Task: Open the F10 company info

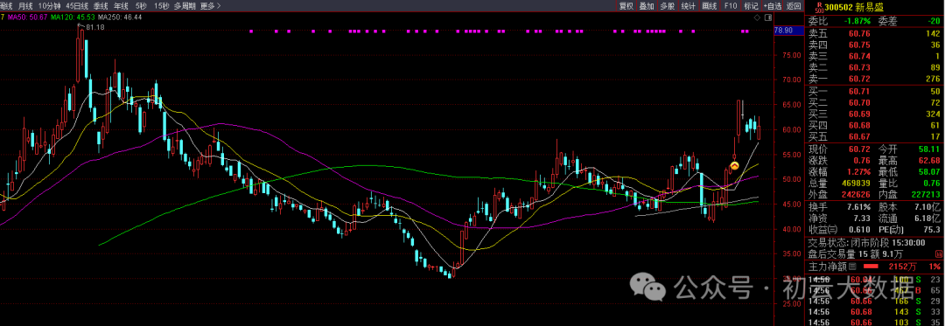Action: pyautogui.click(x=731, y=6)
